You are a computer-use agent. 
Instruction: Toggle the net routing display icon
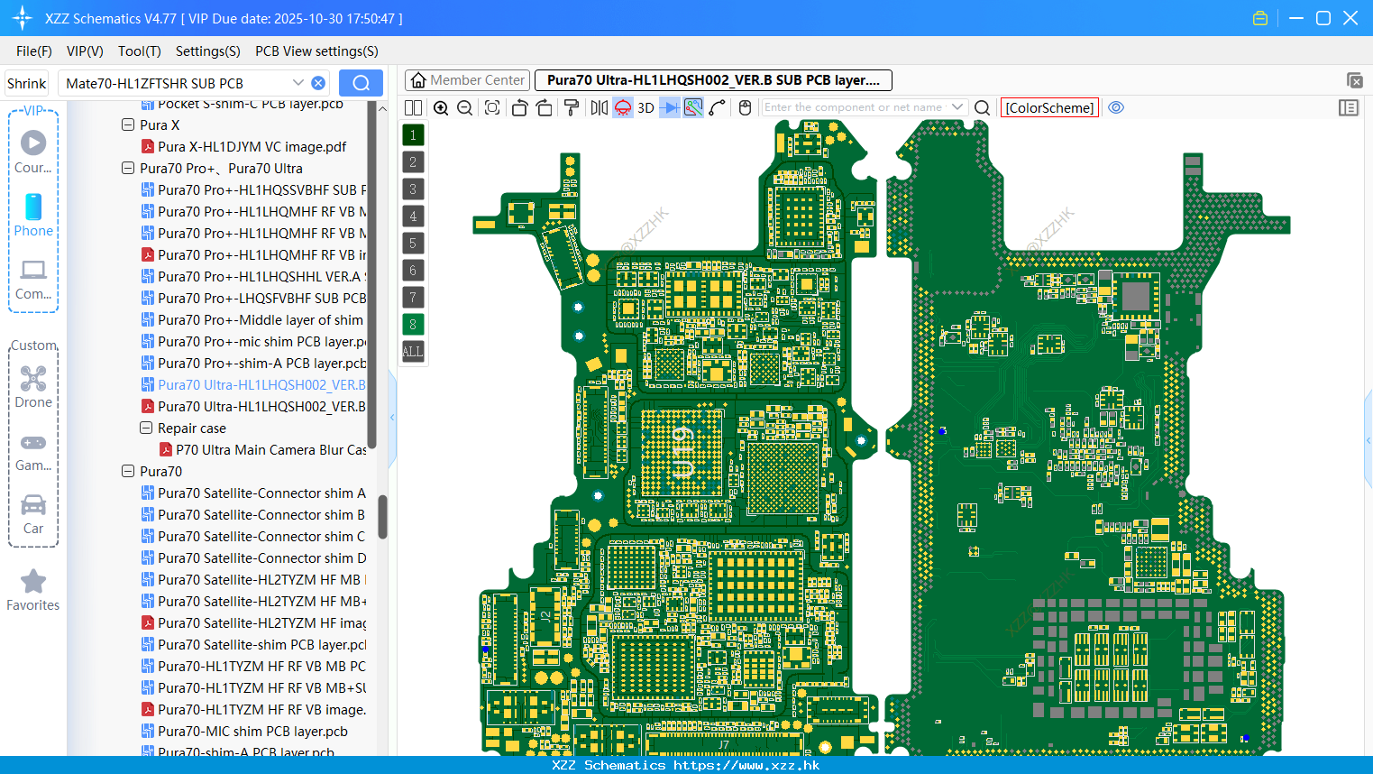[x=693, y=107]
